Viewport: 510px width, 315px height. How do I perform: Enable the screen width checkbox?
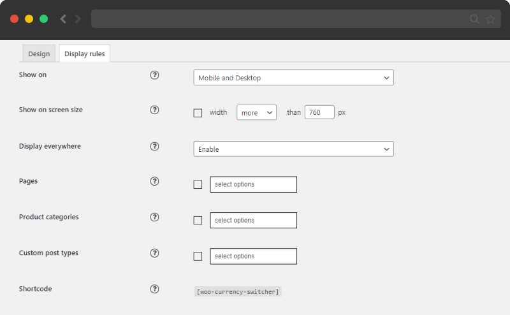[198, 113]
